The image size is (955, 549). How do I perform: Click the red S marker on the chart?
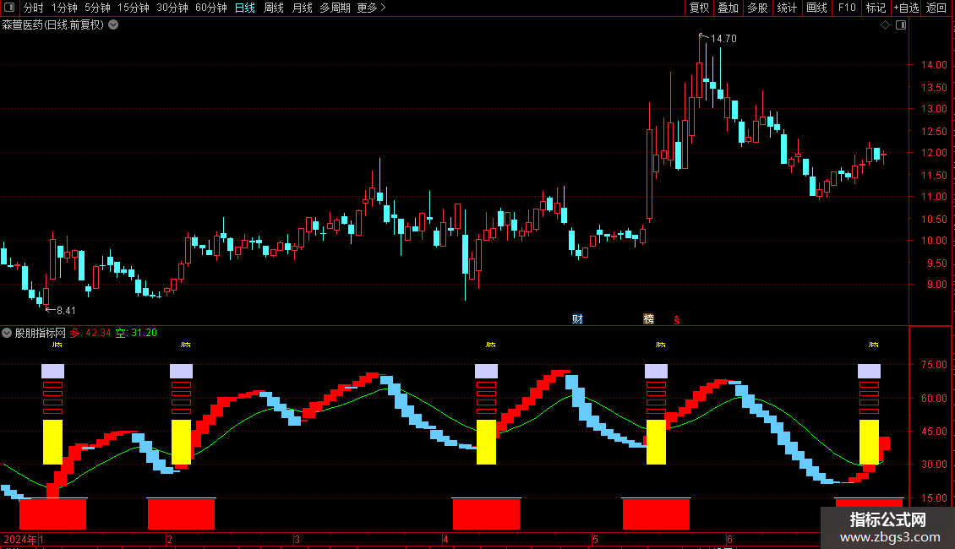tap(677, 319)
